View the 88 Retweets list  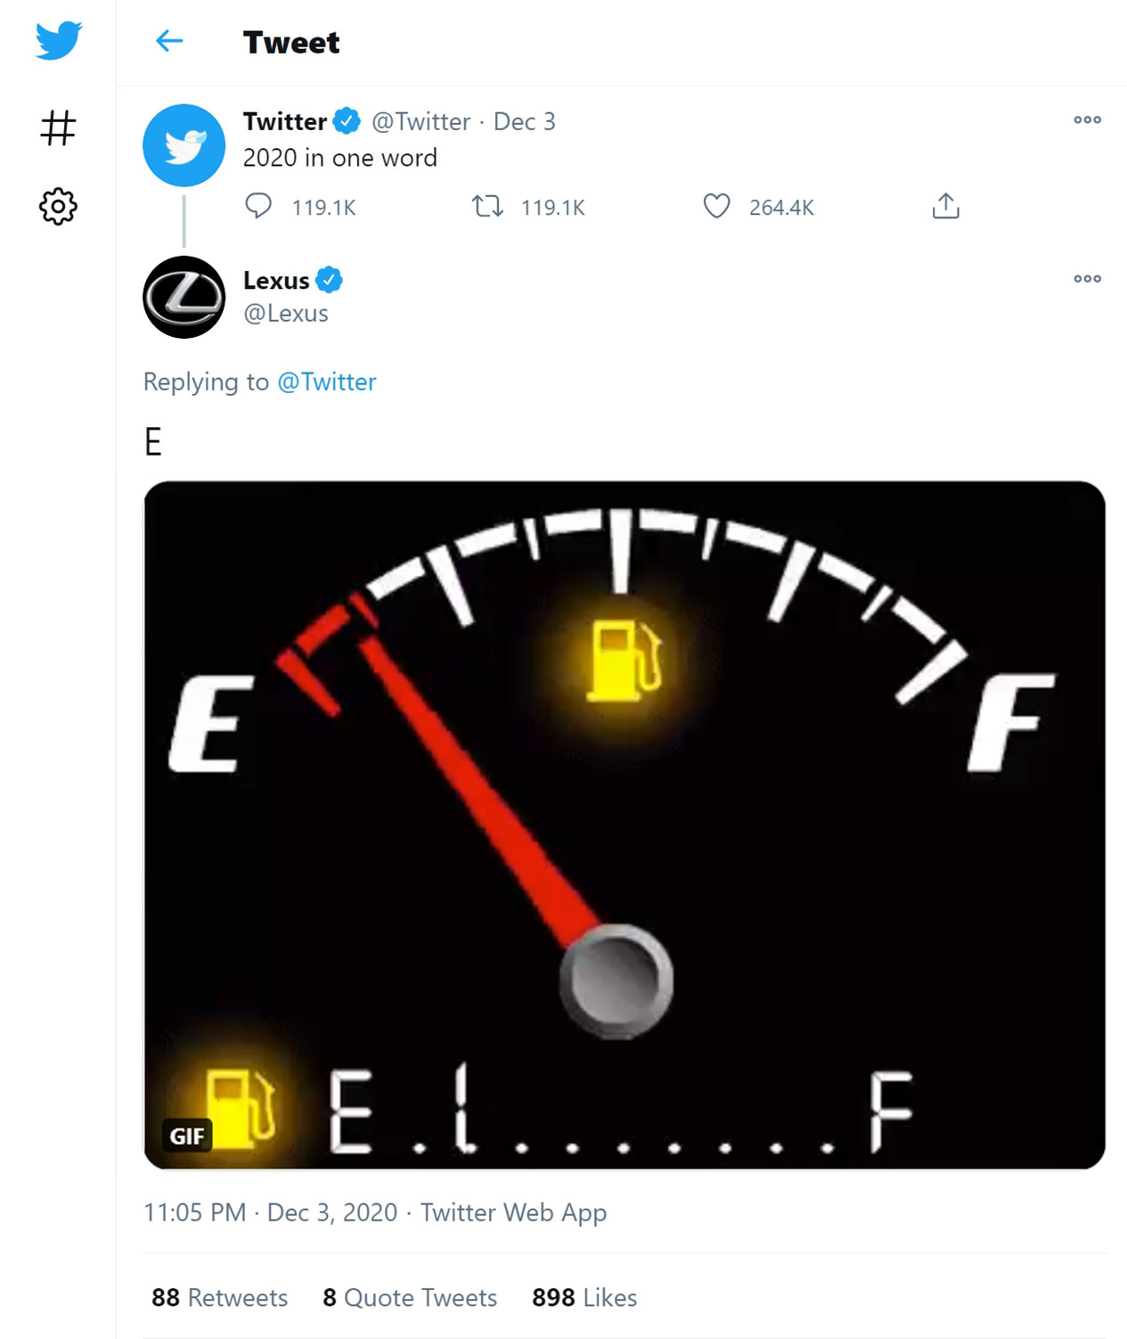tap(219, 1297)
